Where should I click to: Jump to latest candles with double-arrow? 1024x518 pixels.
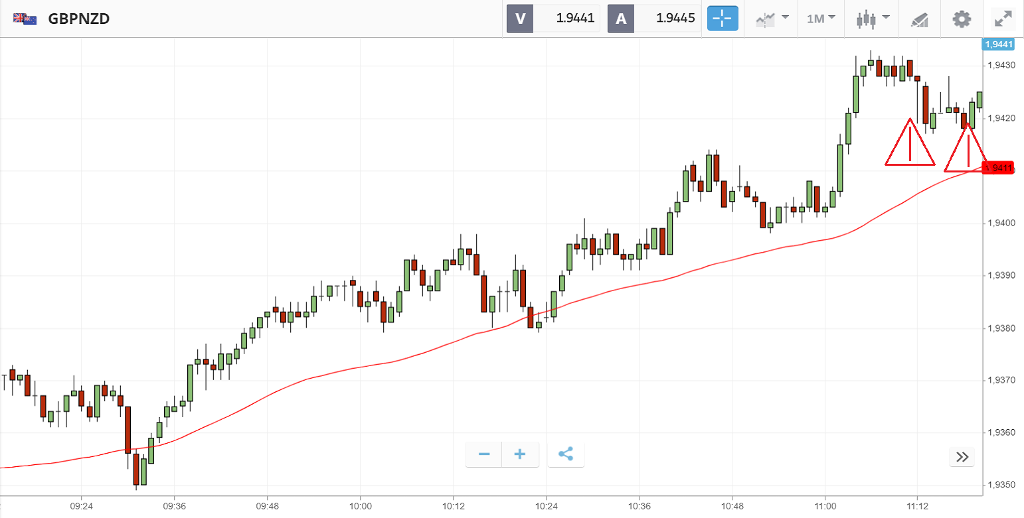tap(962, 456)
